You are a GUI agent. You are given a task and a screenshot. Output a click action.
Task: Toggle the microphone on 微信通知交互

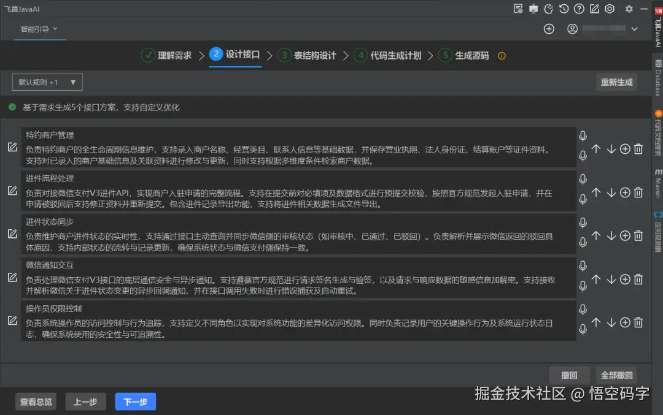pos(582,266)
